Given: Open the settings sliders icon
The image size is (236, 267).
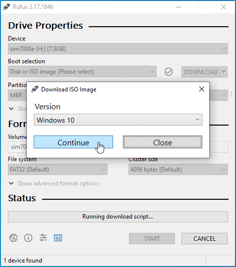Looking at the screenshot, I should pyautogui.click(x=43, y=238).
